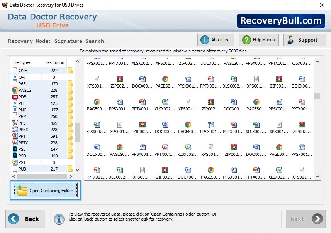Click file list horizontal scrollbar thumb
The image size is (331, 233).
(42, 176)
